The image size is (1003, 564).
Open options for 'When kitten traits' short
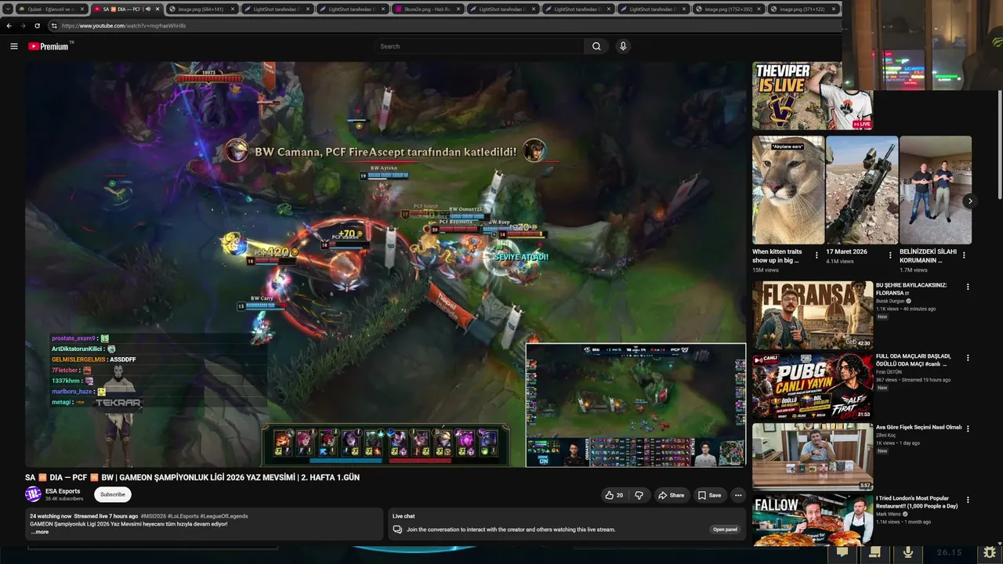click(x=817, y=255)
